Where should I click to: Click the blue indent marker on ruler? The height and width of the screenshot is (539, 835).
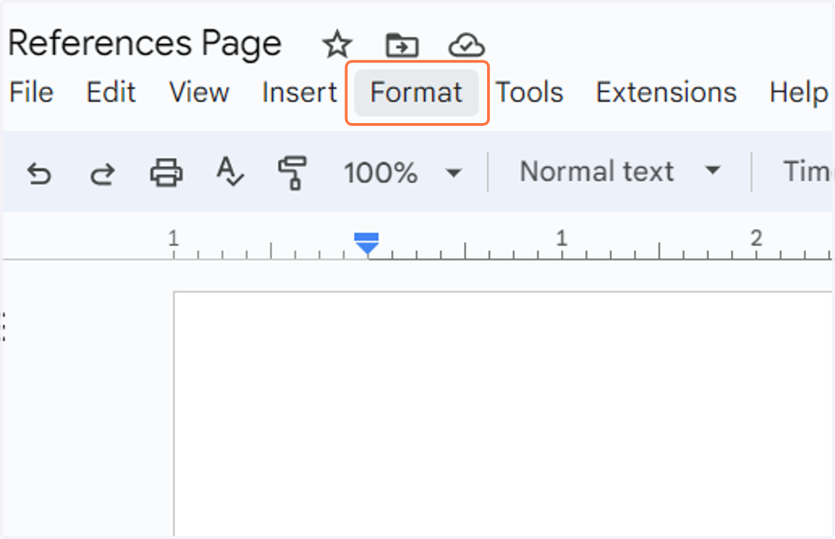pos(366,244)
